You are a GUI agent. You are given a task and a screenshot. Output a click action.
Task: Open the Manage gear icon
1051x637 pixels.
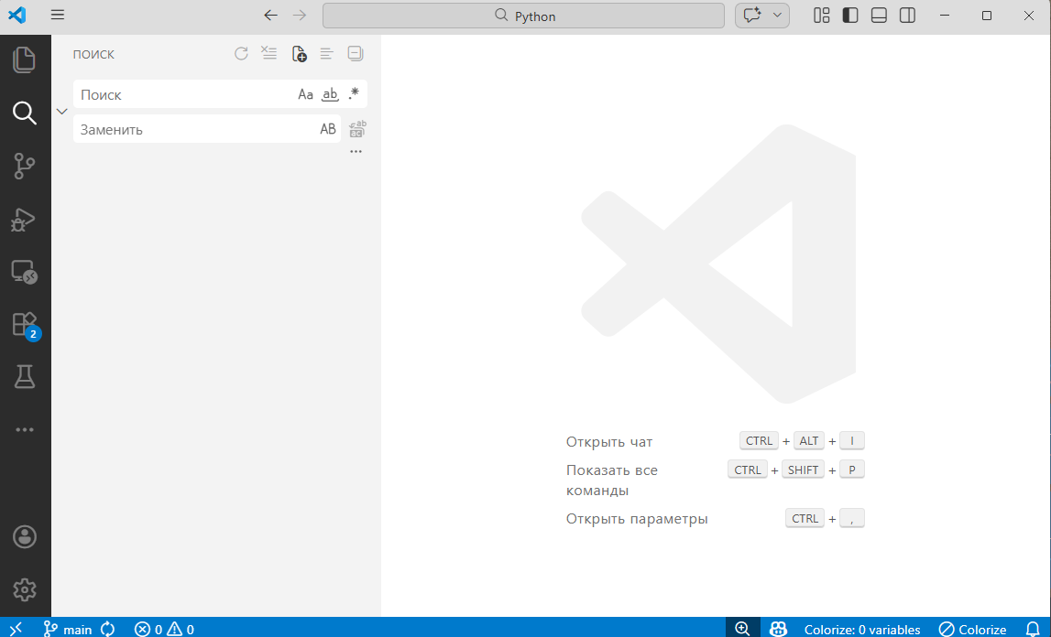(x=25, y=590)
